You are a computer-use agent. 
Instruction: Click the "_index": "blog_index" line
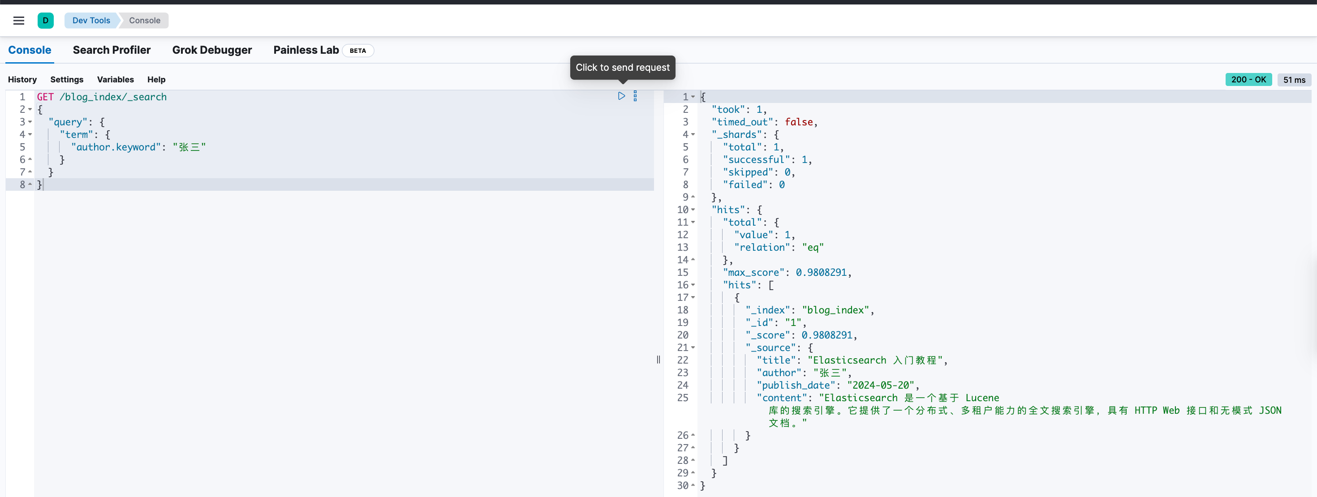click(809, 310)
